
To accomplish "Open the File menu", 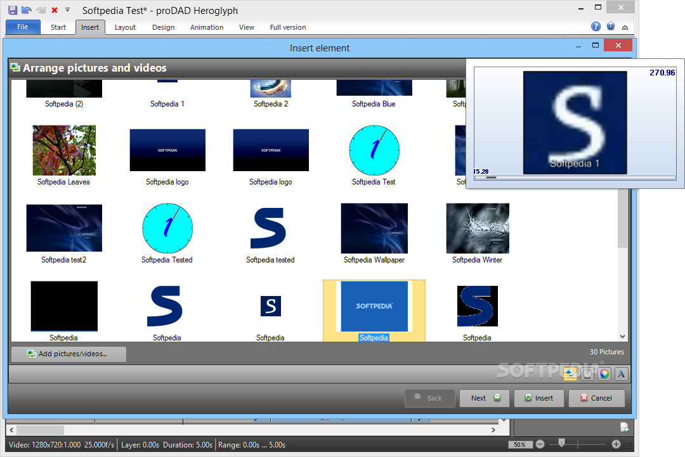I will tap(23, 27).
